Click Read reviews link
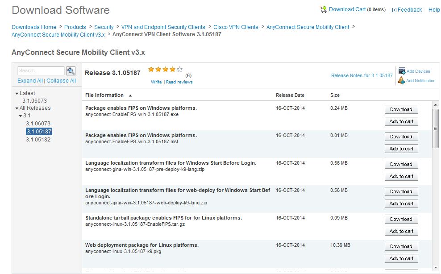This screenshot has height=274, width=441. [x=179, y=82]
